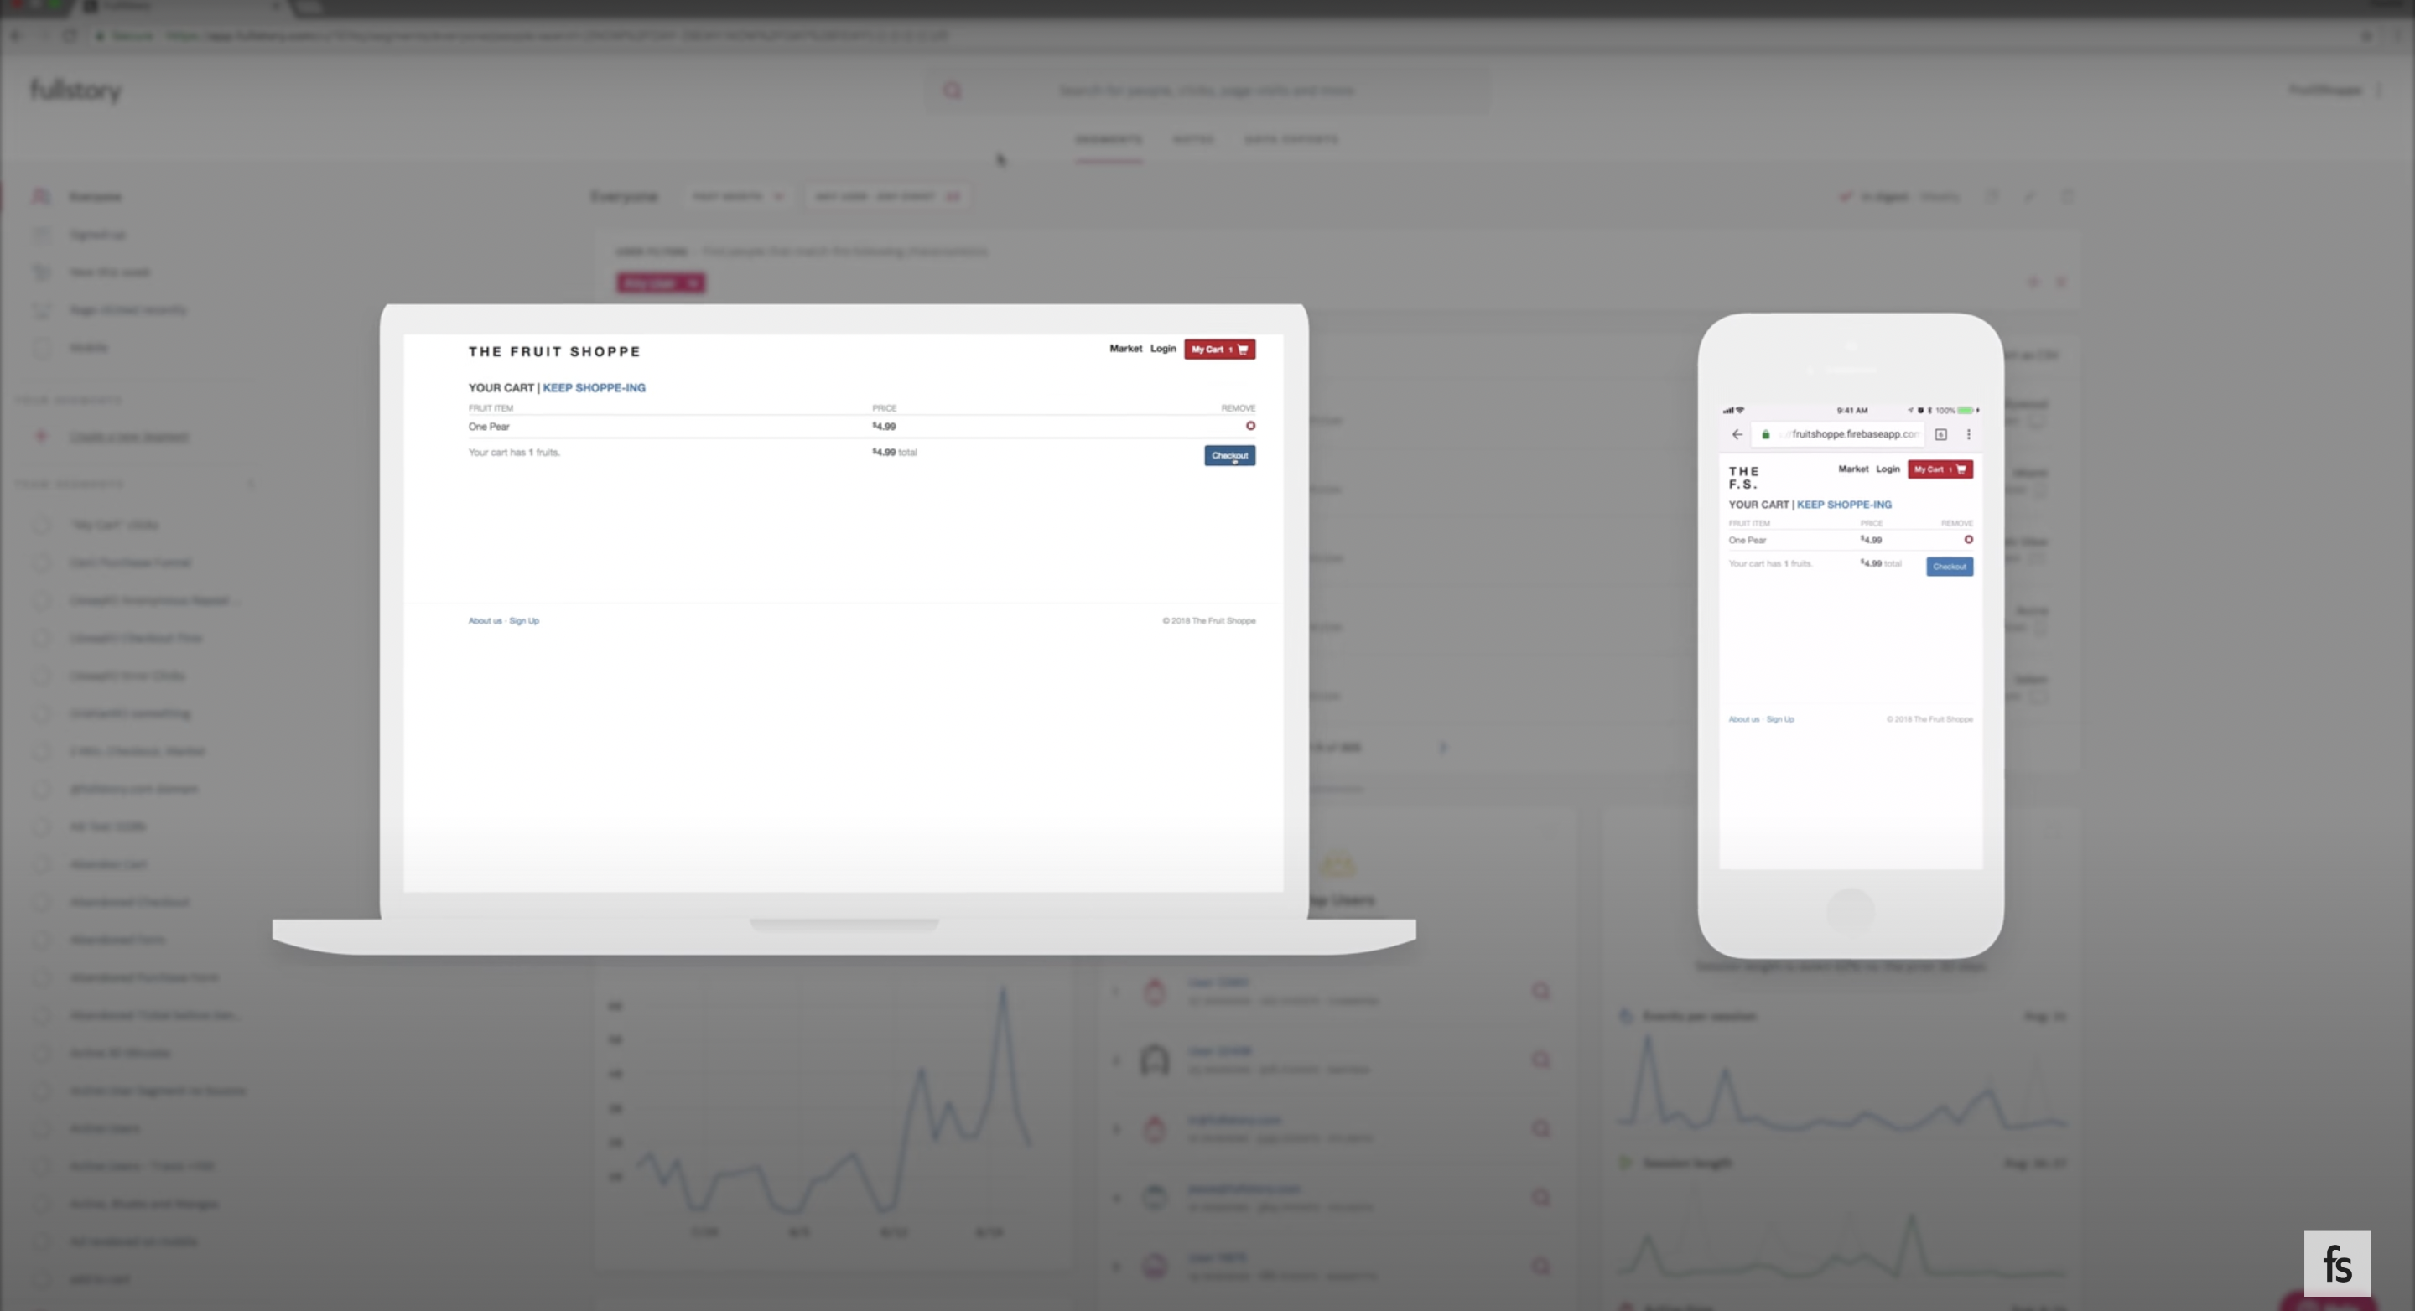
Task: Open Sign Up link in phone footer
Action: 1779,718
